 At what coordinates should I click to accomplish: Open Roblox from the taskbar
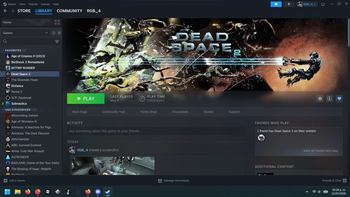[48, 192]
